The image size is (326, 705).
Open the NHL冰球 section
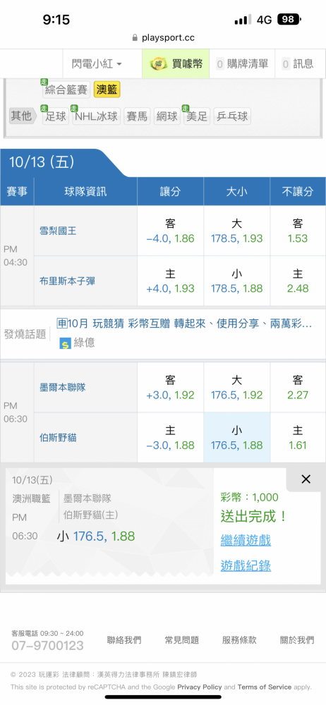click(96, 116)
